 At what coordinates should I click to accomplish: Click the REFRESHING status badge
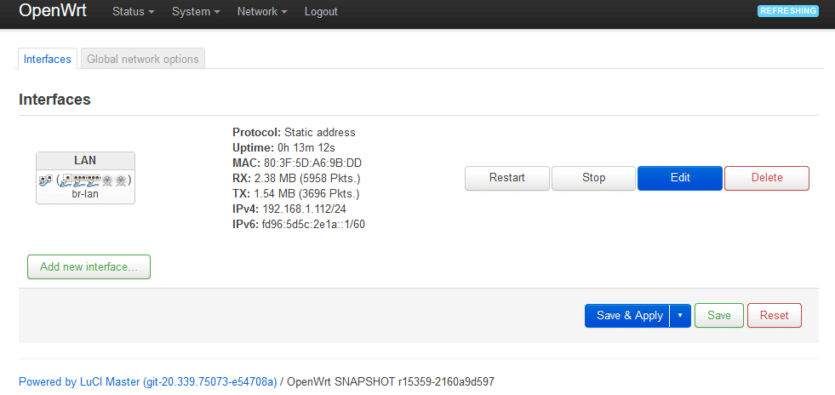(x=788, y=11)
